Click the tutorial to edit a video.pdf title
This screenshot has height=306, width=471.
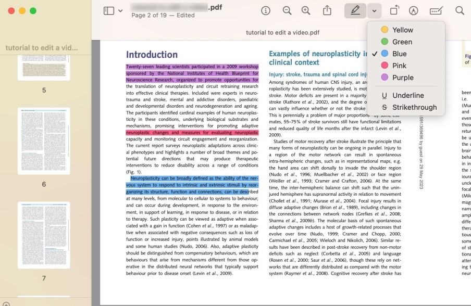[x=282, y=32]
